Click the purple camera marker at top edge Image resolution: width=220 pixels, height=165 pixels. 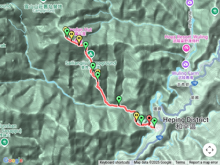[x=189, y=3]
